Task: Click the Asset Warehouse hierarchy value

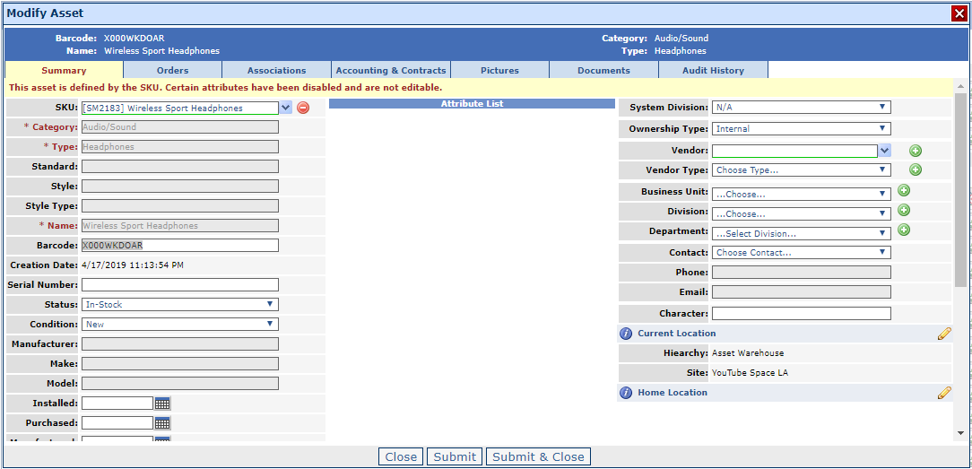Action: click(x=748, y=353)
